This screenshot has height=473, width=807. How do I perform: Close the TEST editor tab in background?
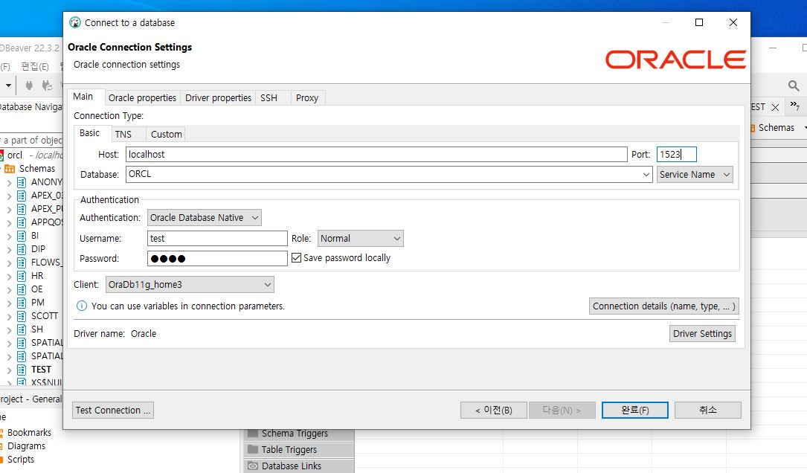click(x=775, y=107)
